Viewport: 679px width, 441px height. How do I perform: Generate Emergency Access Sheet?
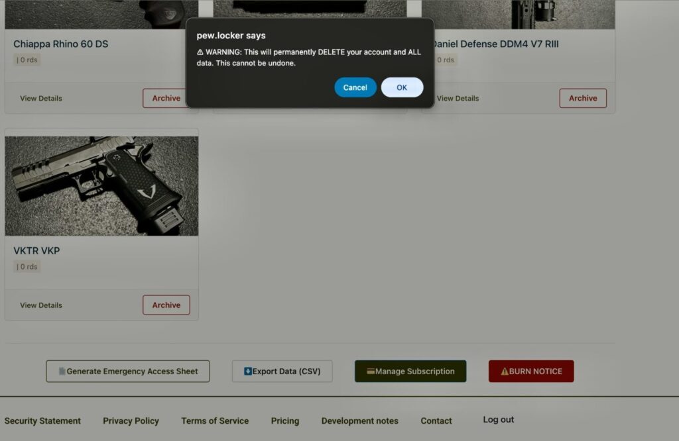point(128,371)
